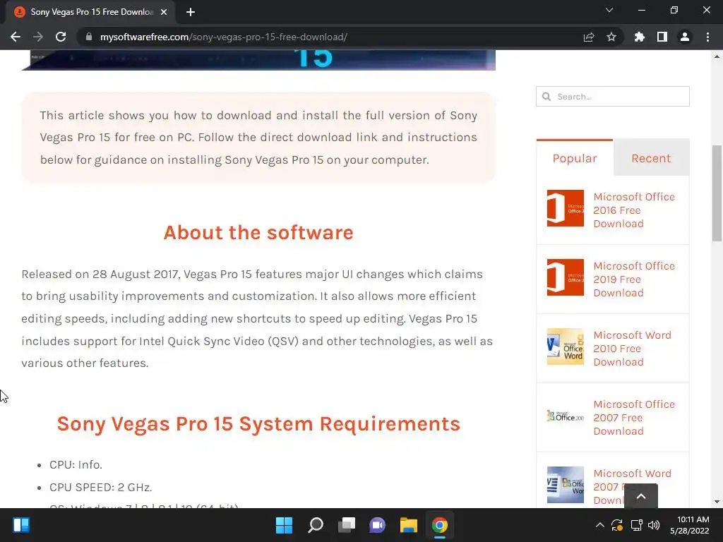Open volume control tray icon

coord(654,525)
